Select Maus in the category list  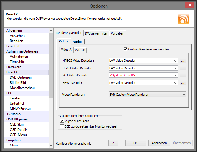point(26,145)
